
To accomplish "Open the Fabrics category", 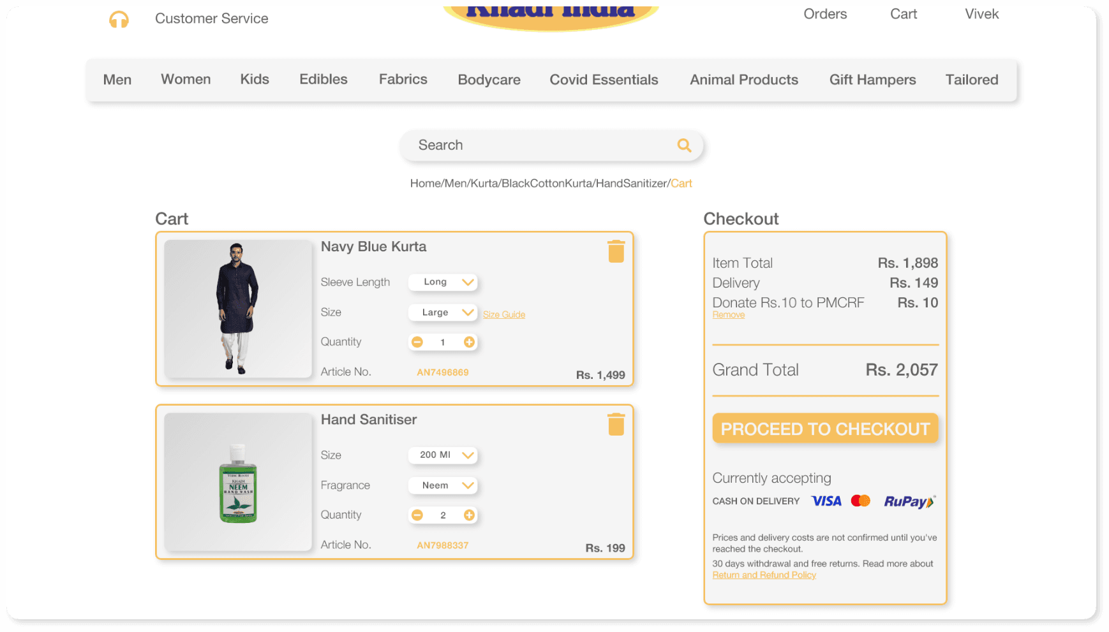I will tap(403, 79).
